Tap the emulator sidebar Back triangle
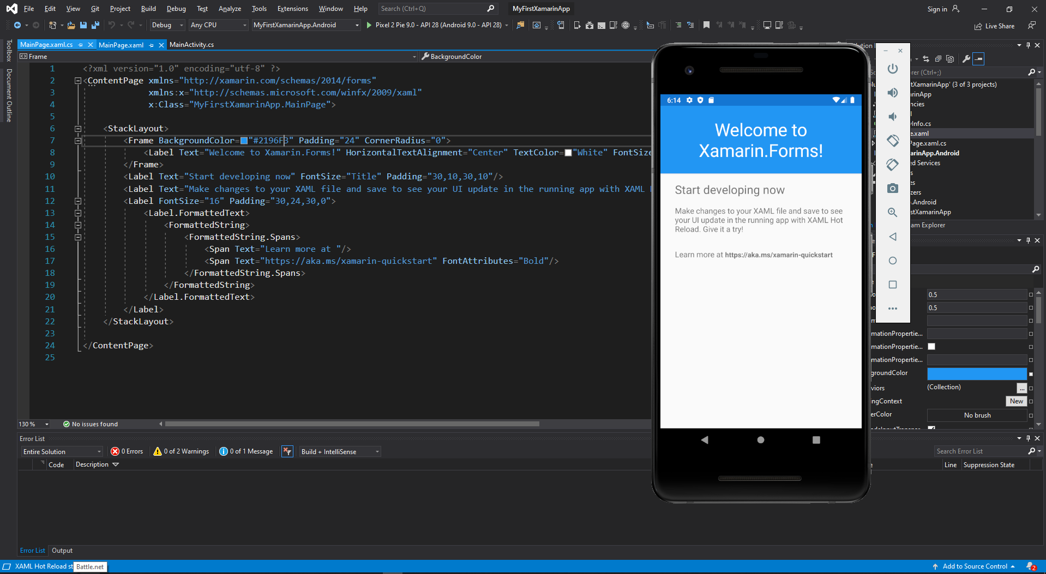 click(892, 237)
